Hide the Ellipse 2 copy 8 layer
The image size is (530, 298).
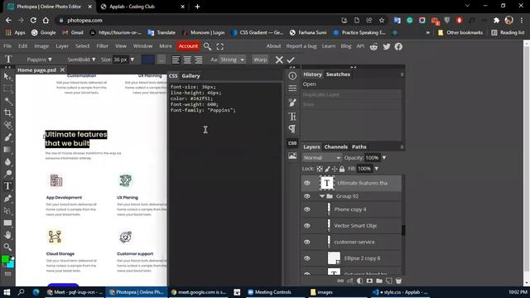tap(307, 258)
